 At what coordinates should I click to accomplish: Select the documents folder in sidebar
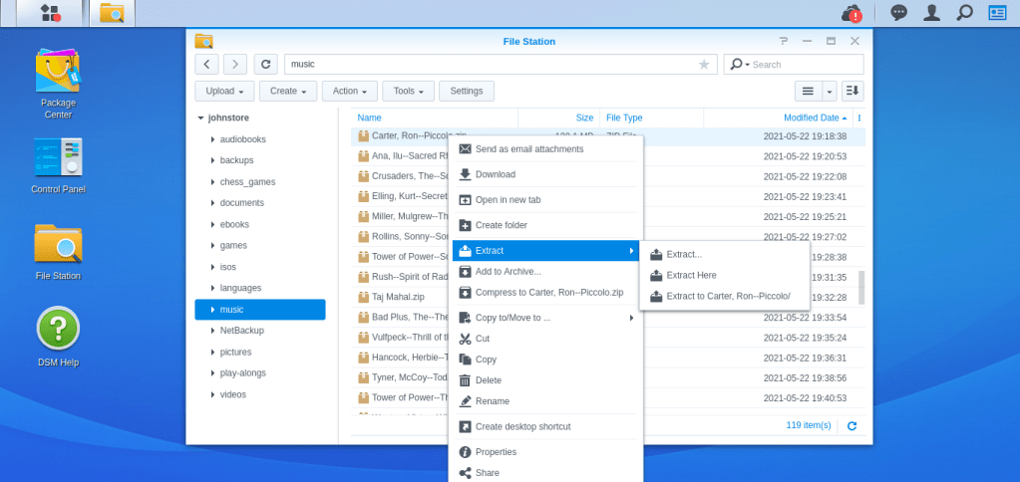pyautogui.click(x=241, y=203)
